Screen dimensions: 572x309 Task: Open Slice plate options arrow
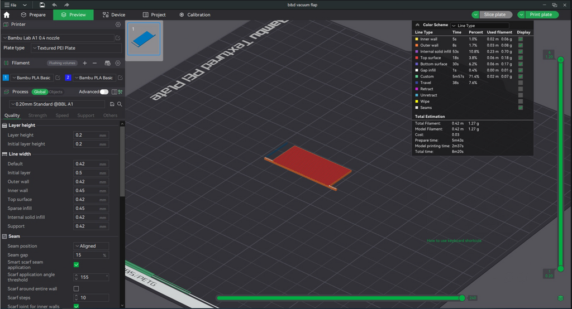click(x=475, y=15)
